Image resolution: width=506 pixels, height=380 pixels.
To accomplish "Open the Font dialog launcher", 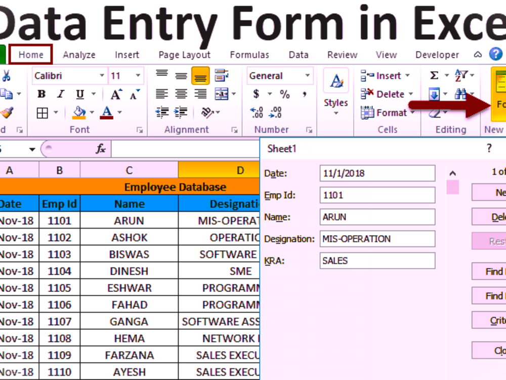I will pos(140,130).
